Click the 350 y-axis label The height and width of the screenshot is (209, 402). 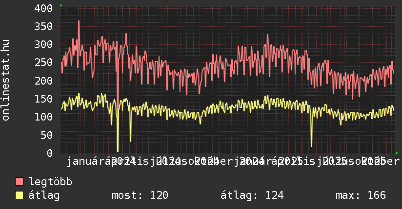pyautogui.click(x=43, y=27)
